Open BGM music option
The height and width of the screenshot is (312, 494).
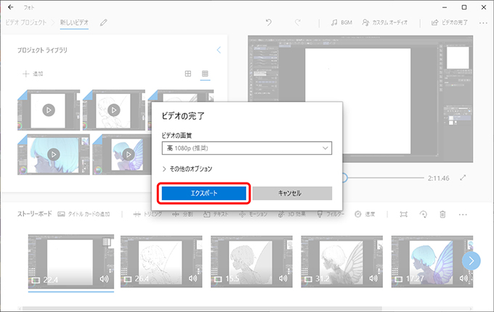pyautogui.click(x=342, y=23)
